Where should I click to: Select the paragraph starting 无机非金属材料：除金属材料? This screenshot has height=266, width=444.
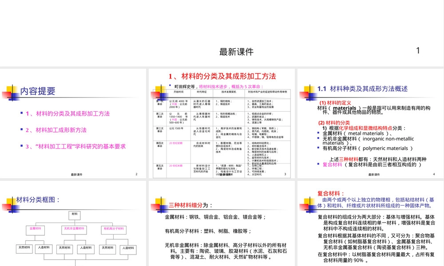click(226, 251)
